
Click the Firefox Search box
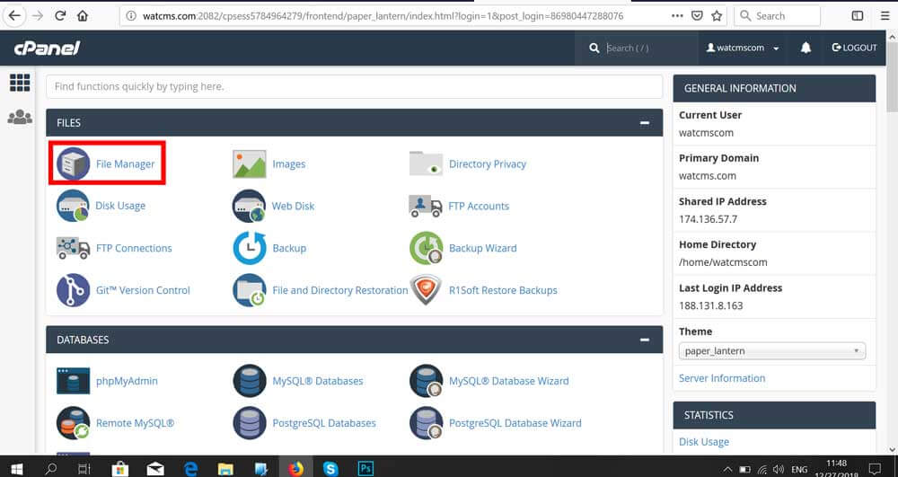click(777, 16)
